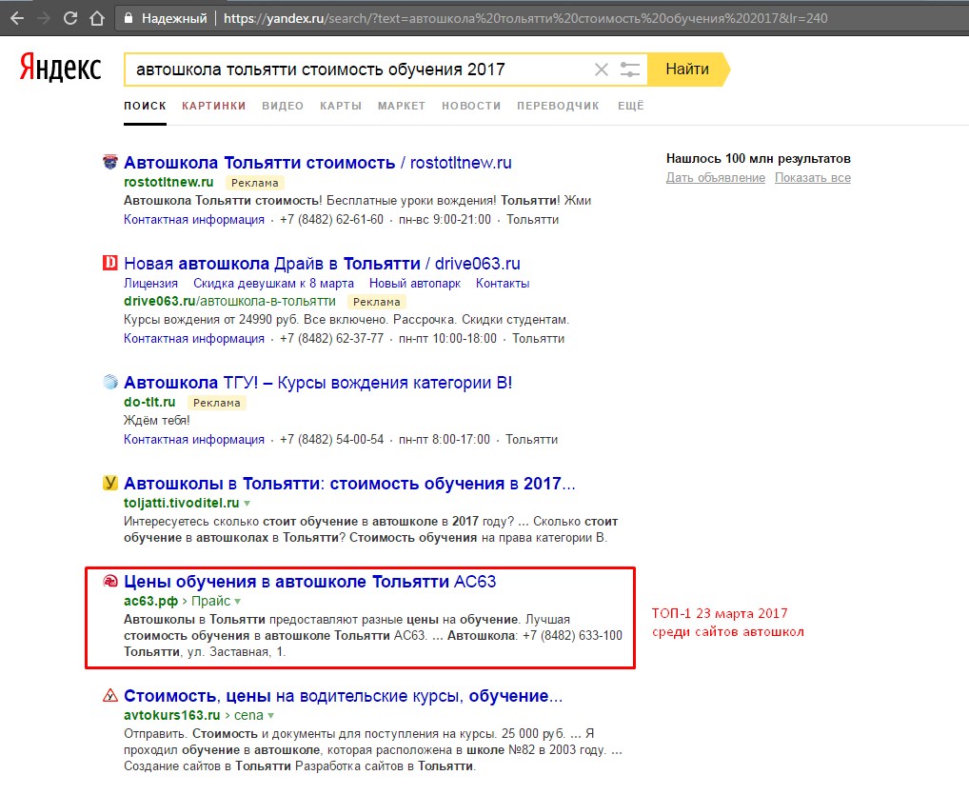Open Автошкола ТГУ Курсы вождения result
The height and width of the screenshot is (795, 969).
pyautogui.click(x=318, y=383)
